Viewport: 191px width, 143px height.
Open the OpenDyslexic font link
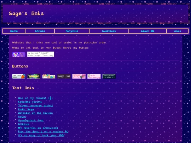click(x=31, y=120)
